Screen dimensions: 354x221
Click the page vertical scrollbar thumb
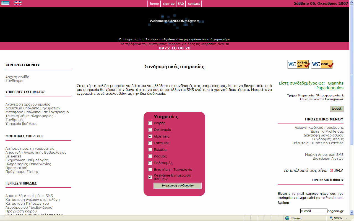coord(352,75)
